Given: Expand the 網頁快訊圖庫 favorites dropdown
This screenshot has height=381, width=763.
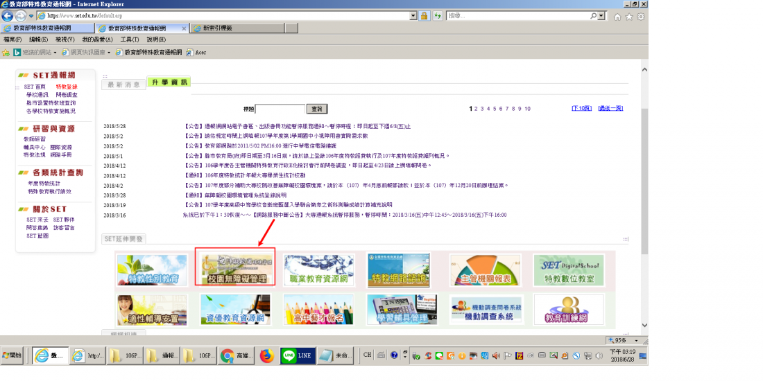Looking at the screenshot, I should click(109, 53).
